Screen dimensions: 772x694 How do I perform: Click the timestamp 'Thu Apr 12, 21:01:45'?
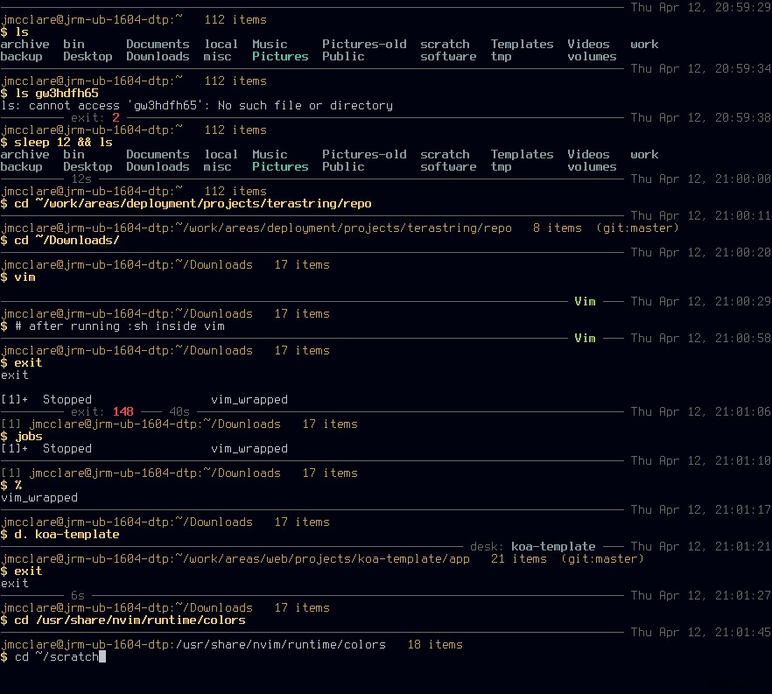click(x=700, y=633)
